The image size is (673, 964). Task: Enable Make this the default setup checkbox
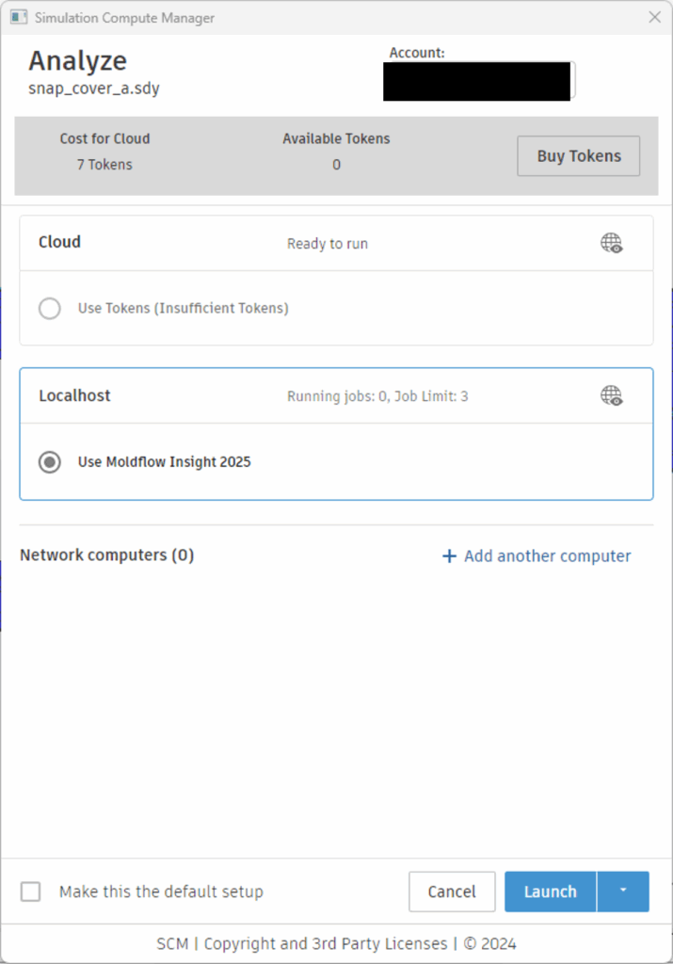coord(31,892)
